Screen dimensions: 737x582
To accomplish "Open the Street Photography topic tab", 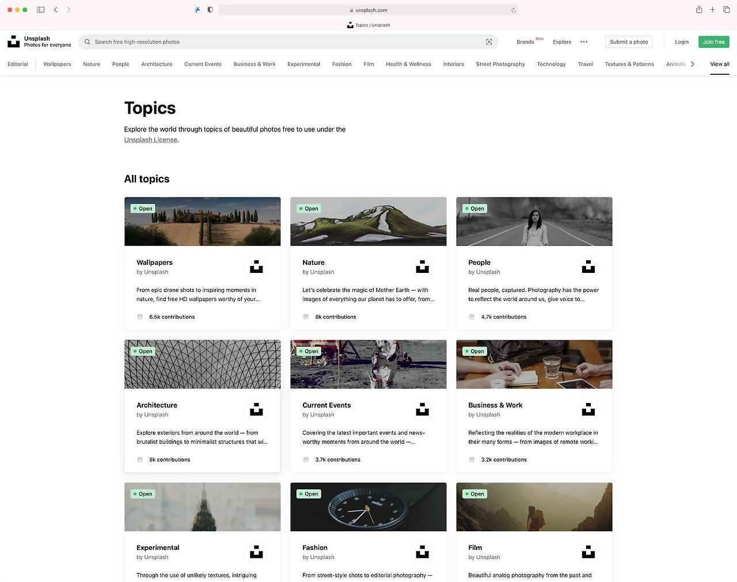I will [500, 64].
